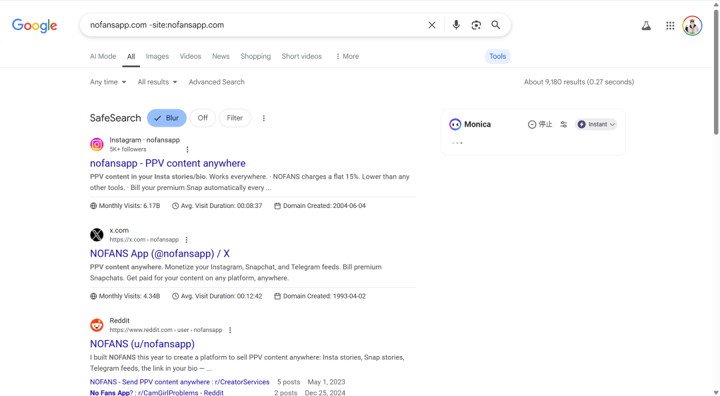Open Monica settings sliders icon
720x396 pixels.
[563, 125]
